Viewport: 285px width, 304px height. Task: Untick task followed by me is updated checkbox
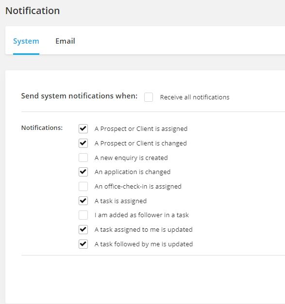(83, 244)
